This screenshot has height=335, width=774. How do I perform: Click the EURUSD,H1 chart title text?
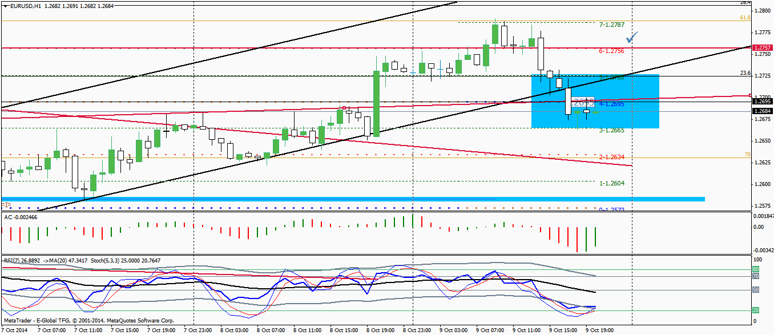point(25,6)
